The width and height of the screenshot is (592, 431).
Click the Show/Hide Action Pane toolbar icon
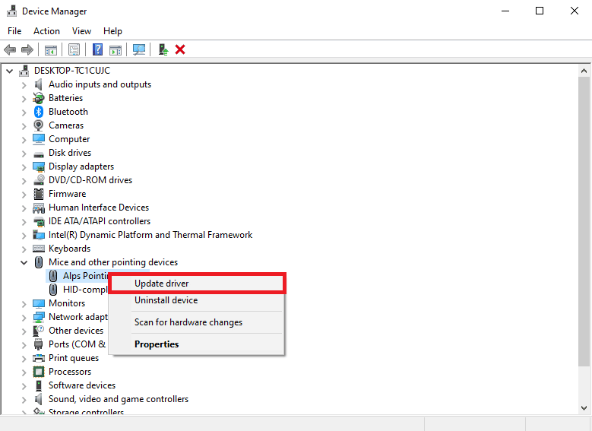[x=116, y=49]
